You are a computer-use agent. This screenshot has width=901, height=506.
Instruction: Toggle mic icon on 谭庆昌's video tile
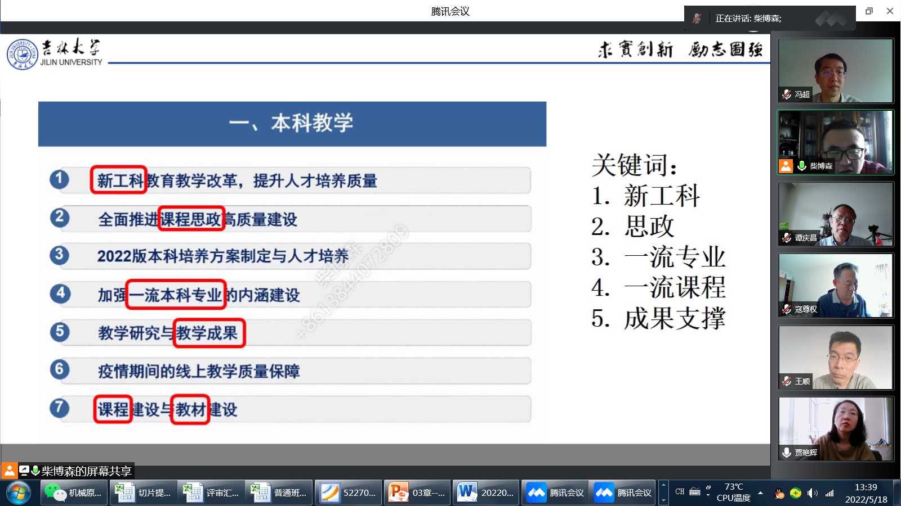(x=787, y=238)
